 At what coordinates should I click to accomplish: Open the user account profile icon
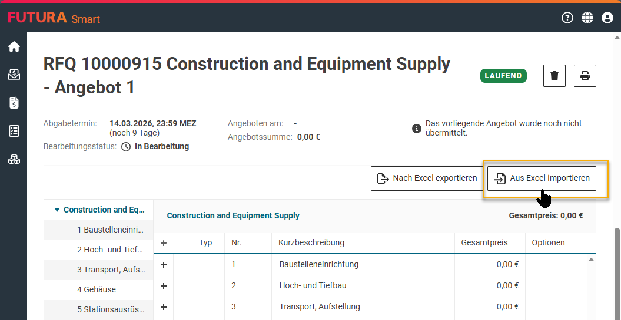[x=607, y=18]
